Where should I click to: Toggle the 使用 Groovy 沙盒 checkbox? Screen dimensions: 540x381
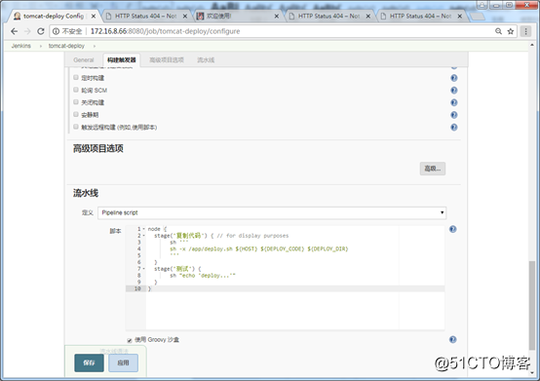click(130, 340)
